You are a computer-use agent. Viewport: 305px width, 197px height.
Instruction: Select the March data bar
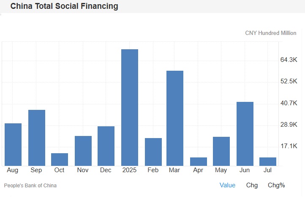(175, 118)
